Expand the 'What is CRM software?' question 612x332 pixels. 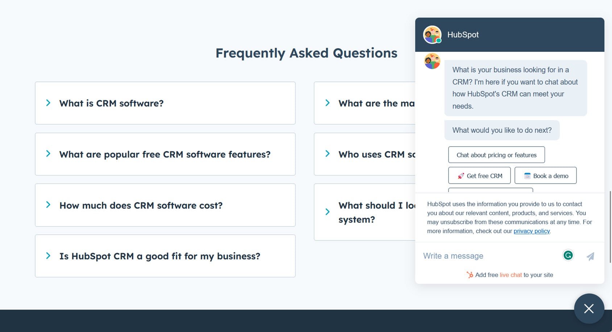tap(165, 103)
